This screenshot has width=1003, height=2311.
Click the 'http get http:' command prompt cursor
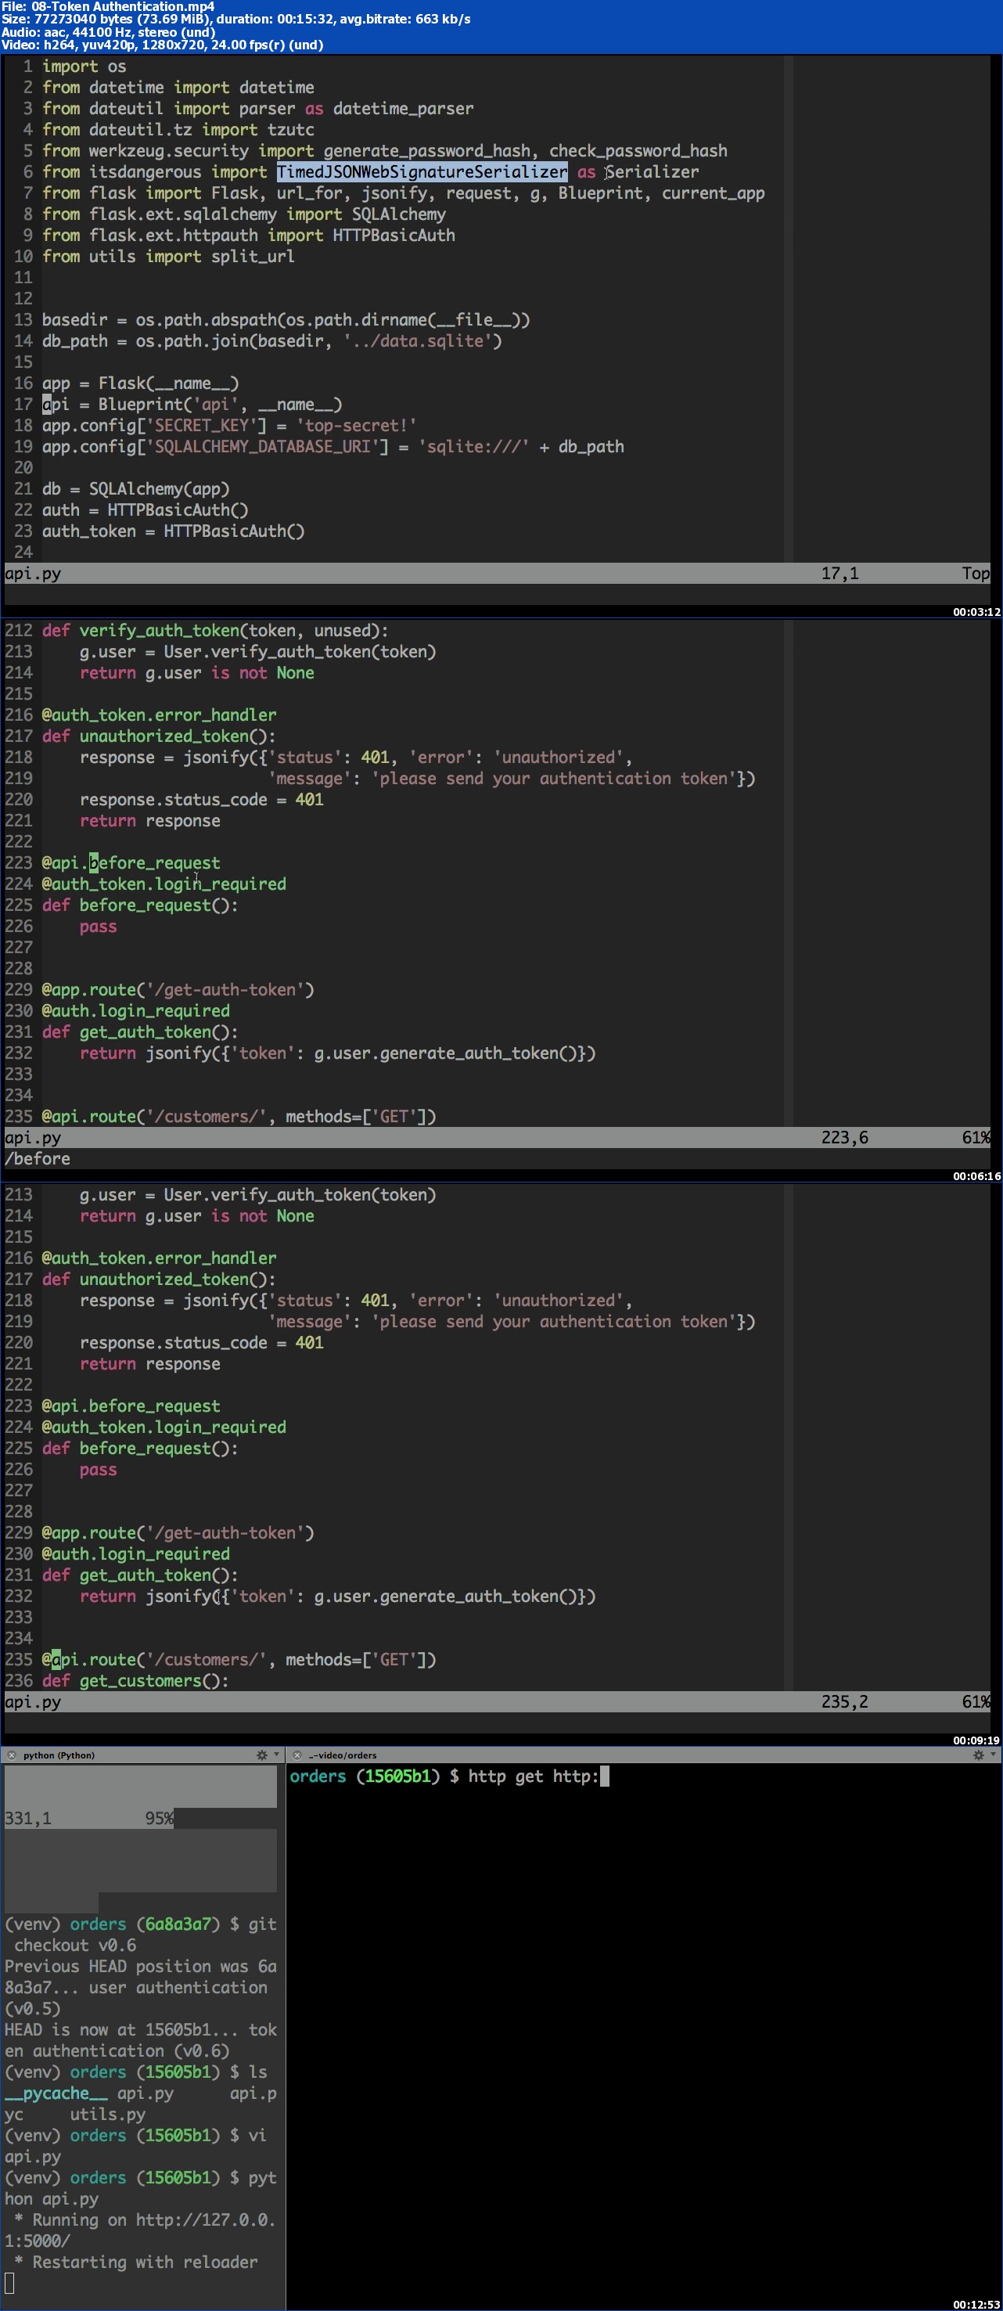(x=604, y=1776)
